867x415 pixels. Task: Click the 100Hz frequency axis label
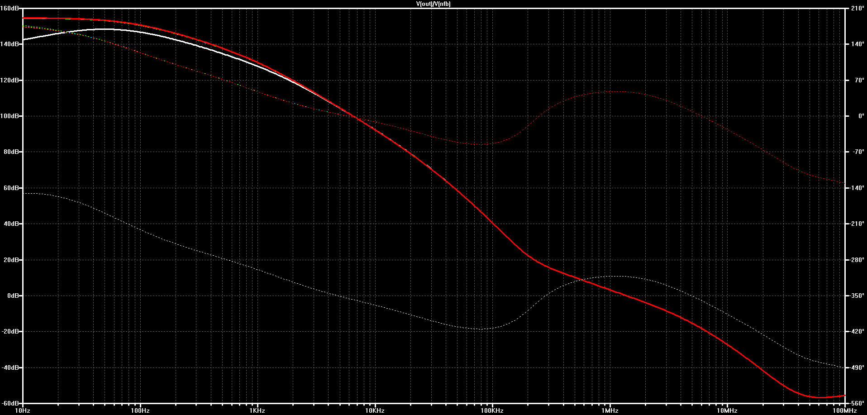[x=140, y=410]
